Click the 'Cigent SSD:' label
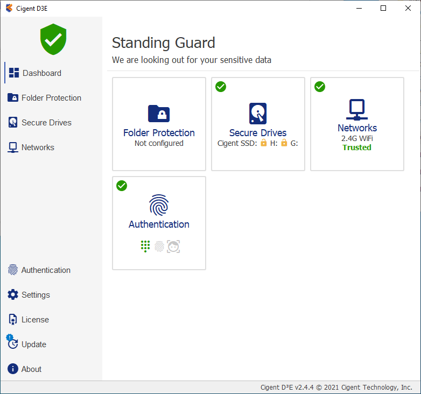The height and width of the screenshot is (394, 421). [237, 143]
